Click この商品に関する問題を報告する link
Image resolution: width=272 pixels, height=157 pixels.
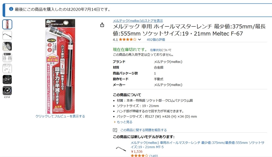[143, 130]
